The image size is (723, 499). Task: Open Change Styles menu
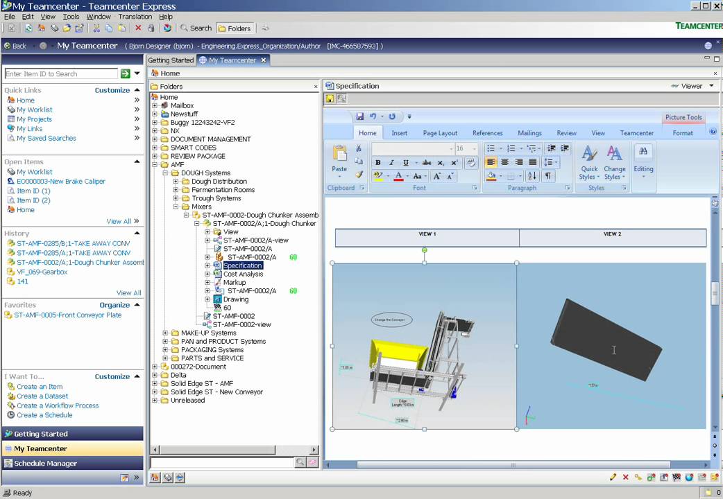pyautogui.click(x=615, y=162)
